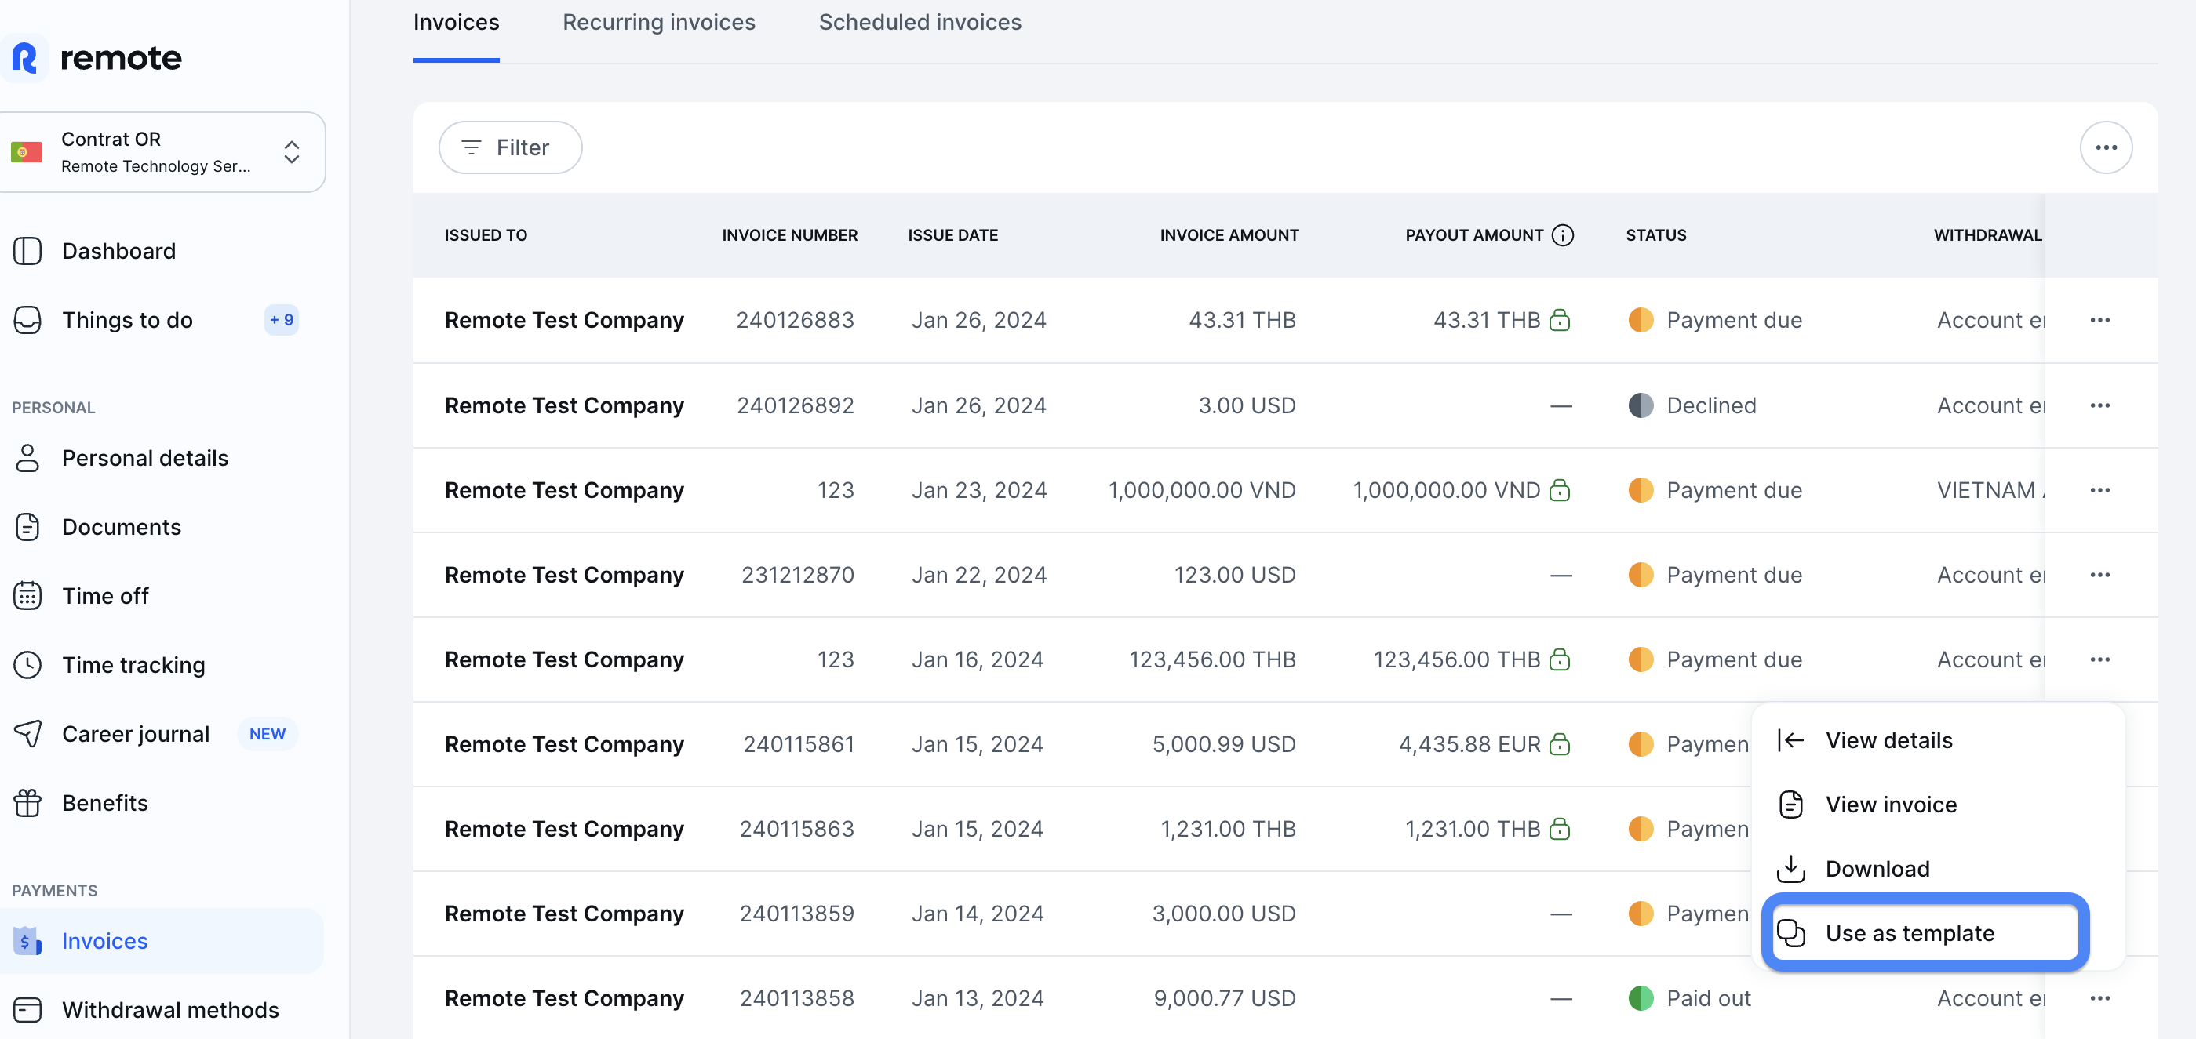Open Documents sidebar icon
The height and width of the screenshot is (1039, 2196).
(x=27, y=527)
